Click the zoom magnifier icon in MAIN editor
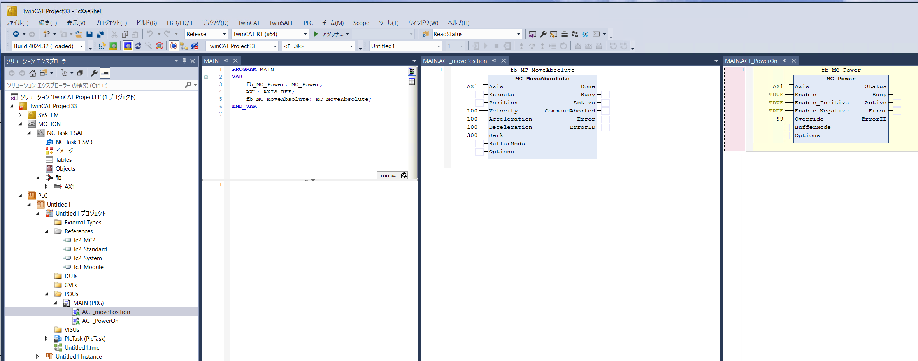 pos(404,175)
